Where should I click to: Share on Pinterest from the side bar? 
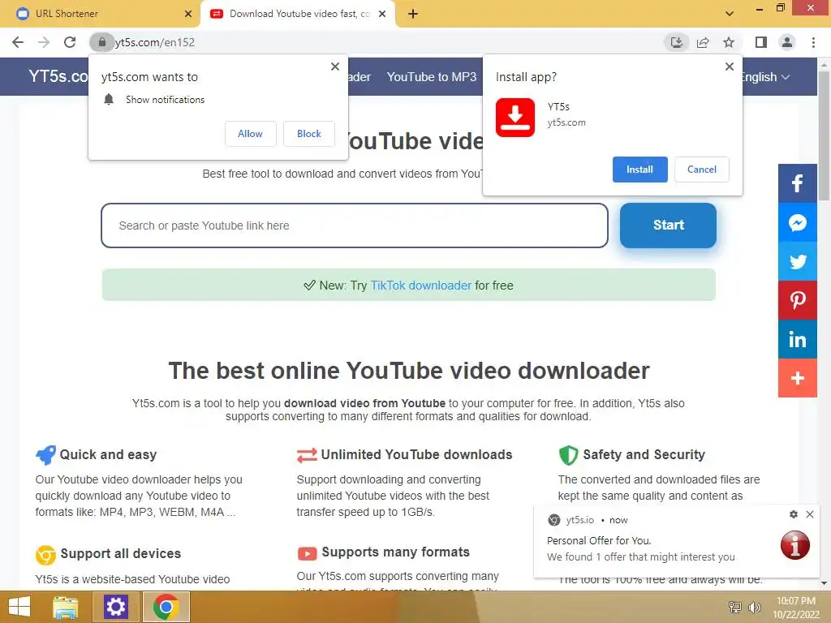tap(797, 300)
